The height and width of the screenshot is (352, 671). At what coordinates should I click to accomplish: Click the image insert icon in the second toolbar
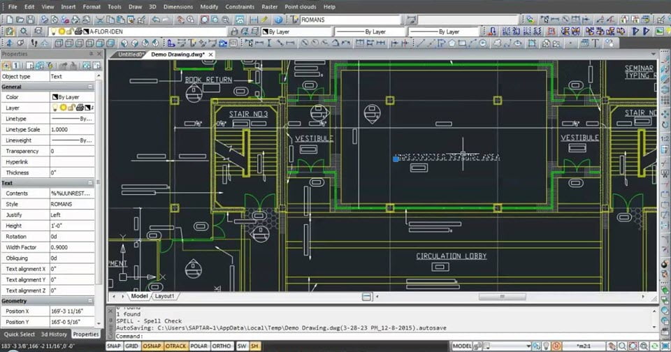click(659, 31)
